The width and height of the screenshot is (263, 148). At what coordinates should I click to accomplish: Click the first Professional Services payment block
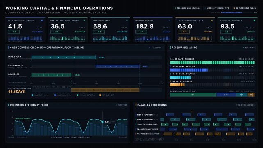click(168, 134)
